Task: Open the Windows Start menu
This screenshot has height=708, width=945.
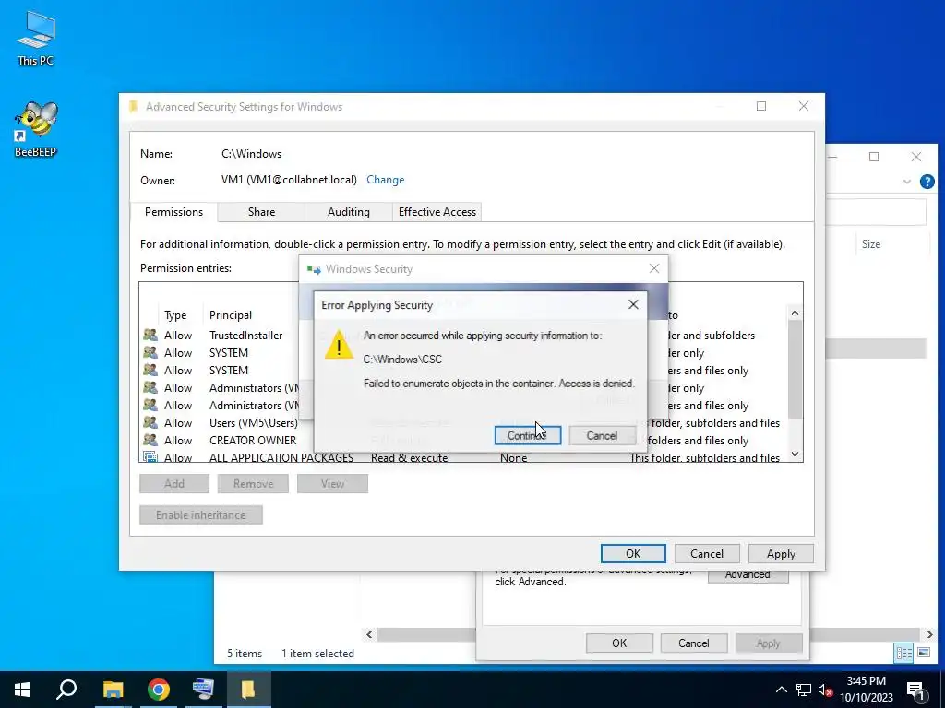Action: coord(22,690)
